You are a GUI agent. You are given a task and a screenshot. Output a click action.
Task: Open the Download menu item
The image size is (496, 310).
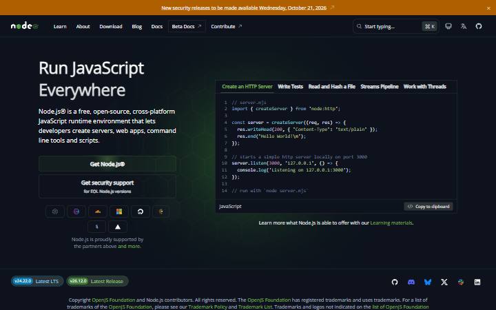pos(111,26)
